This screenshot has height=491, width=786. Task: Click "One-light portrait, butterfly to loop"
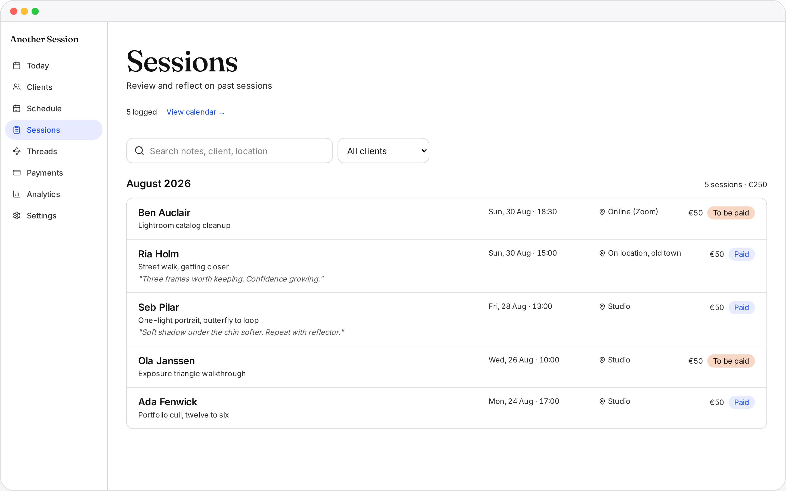pyautogui.click(x=199, y=320)
